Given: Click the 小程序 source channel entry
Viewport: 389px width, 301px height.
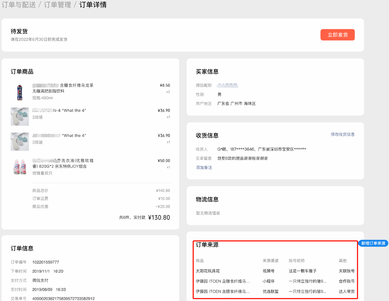Looking at the screenshot, I should tap(268, 281).
